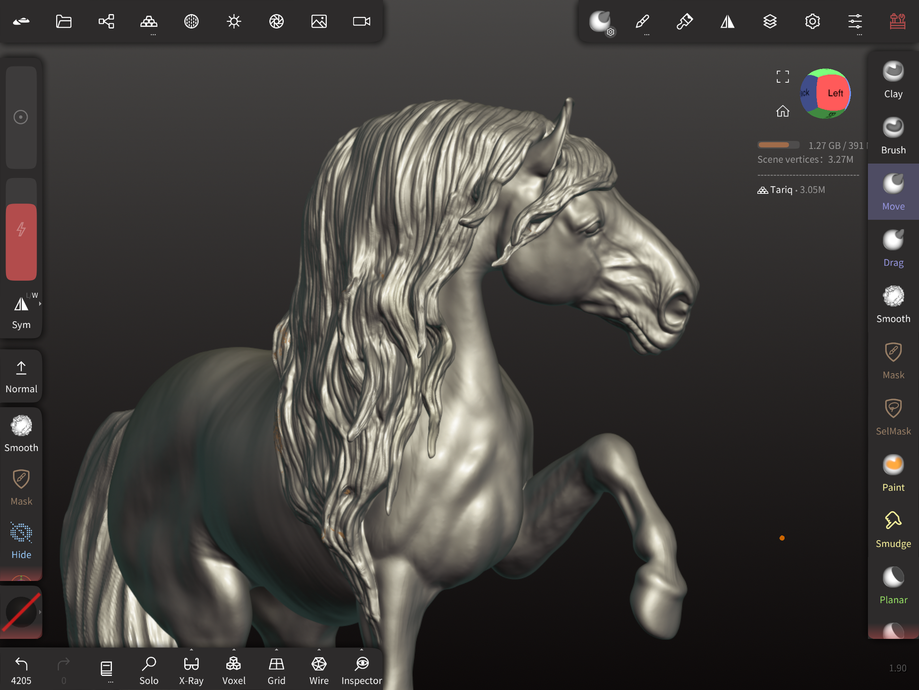Choose the Smudge tool in right sidebar

point(893,529)
